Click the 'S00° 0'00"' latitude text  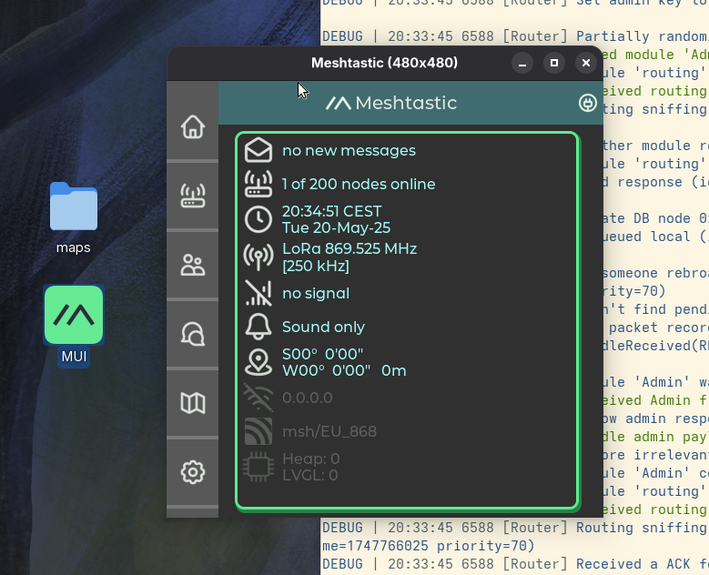[322, 354]
